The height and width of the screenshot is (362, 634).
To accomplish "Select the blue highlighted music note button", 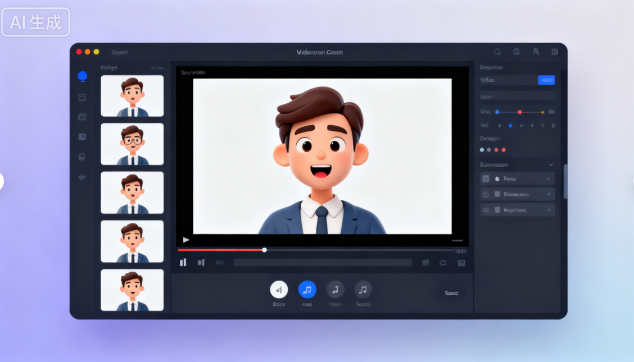I will 307,290.
